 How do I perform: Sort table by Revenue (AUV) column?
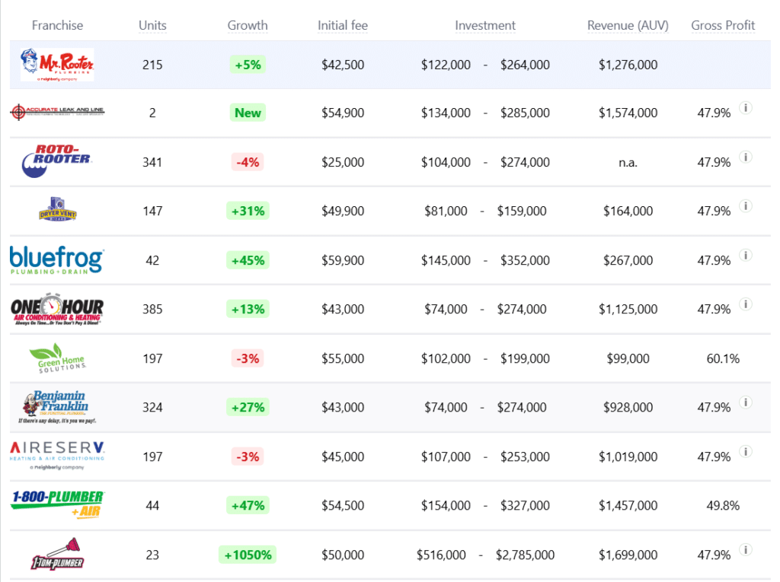pos(628,25)
